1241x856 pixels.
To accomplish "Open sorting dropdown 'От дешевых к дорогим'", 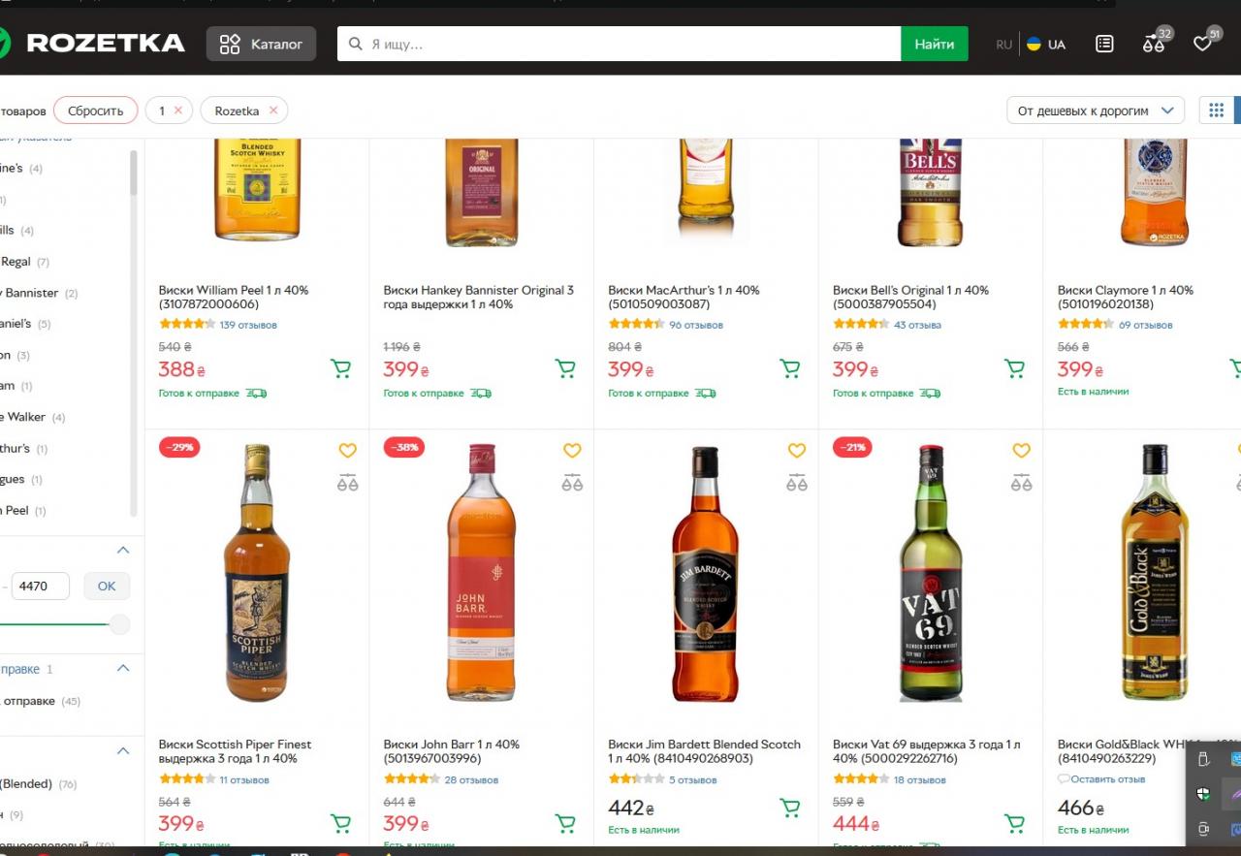I will click(1096, 111).
